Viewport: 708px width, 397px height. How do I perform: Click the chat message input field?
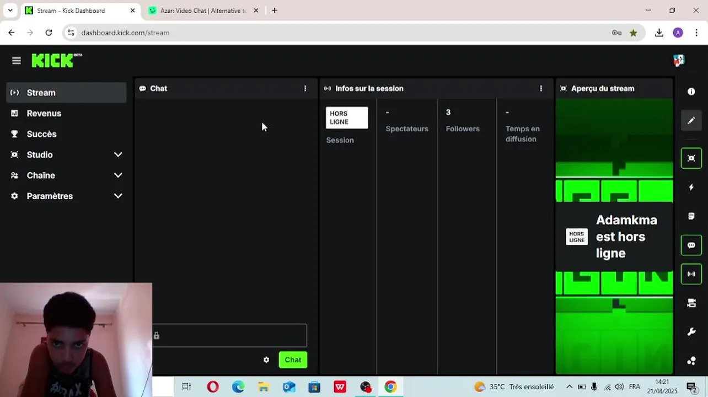(229, 335)
